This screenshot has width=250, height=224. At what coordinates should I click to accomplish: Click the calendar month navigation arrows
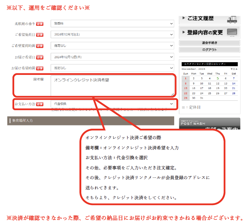[234, 69]
